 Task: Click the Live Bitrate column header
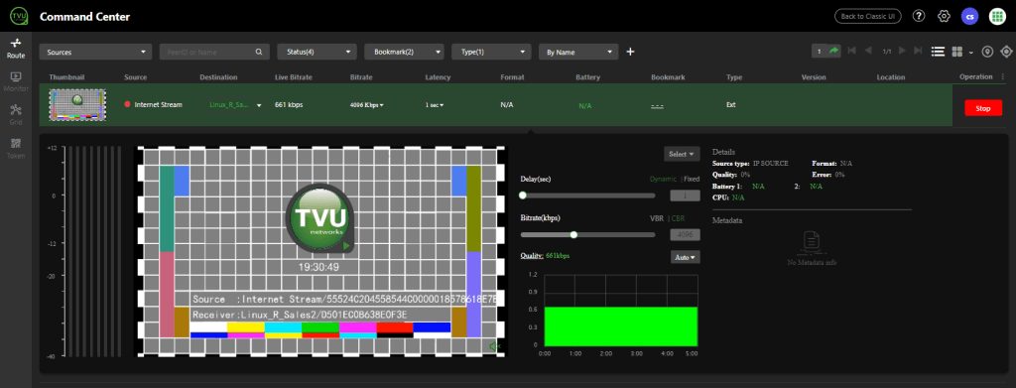point(294,77)
